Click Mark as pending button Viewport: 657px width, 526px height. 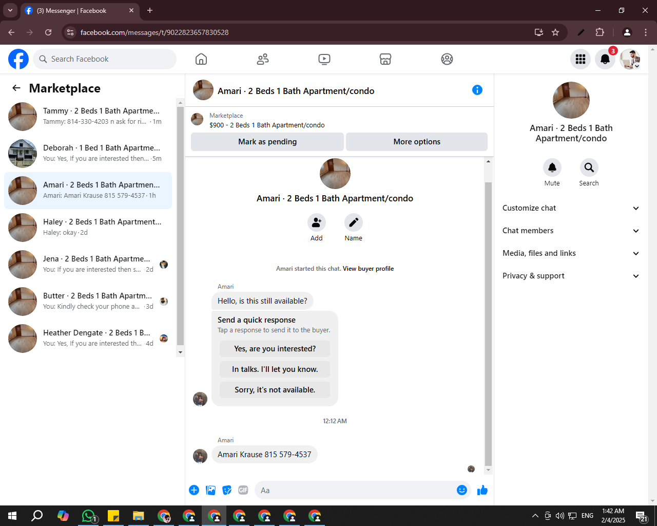point(267,142)
